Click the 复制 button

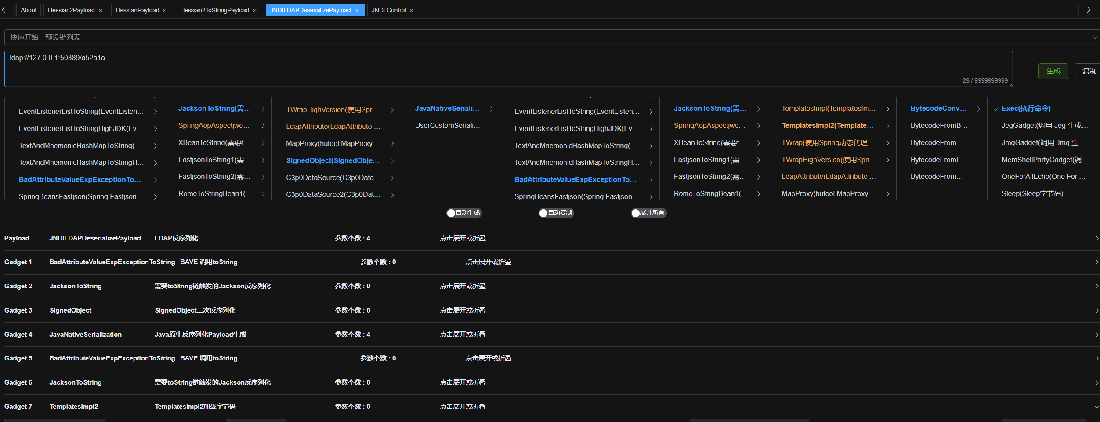(x=1089, y=71)
